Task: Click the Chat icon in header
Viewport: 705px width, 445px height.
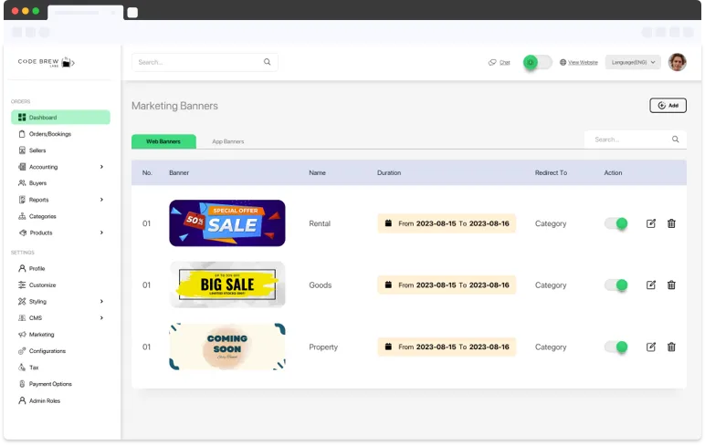Action: click(493, 62)
